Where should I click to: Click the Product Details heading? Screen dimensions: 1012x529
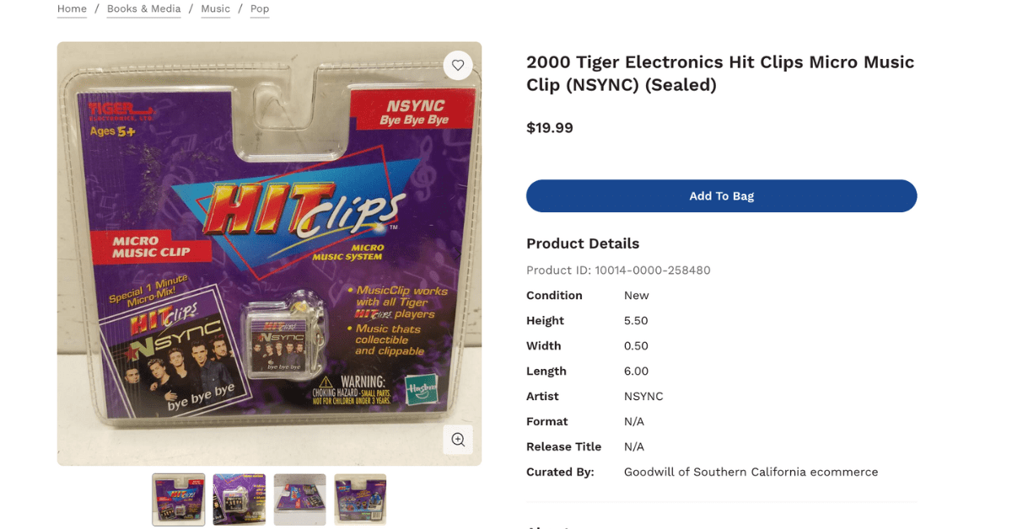click(x=583, y=243)
